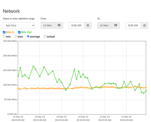
Task: Click the 08:10:00 AM time axis label
Action: click(x=40, y=120)
